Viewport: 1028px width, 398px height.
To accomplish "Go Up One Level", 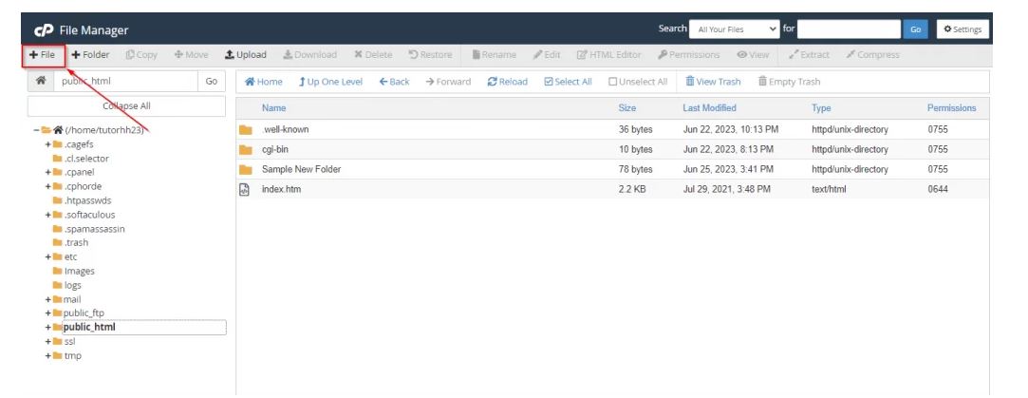I will pyautogui.click(x=330, y=82).
